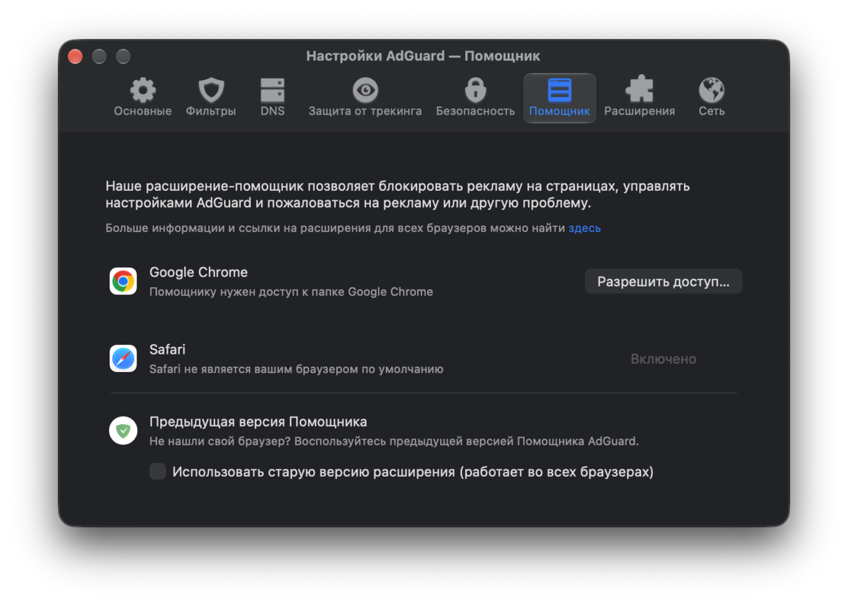Open the Защита от трекинга eye tab
This screenshot has height=604, width=848.
(365, 98)
